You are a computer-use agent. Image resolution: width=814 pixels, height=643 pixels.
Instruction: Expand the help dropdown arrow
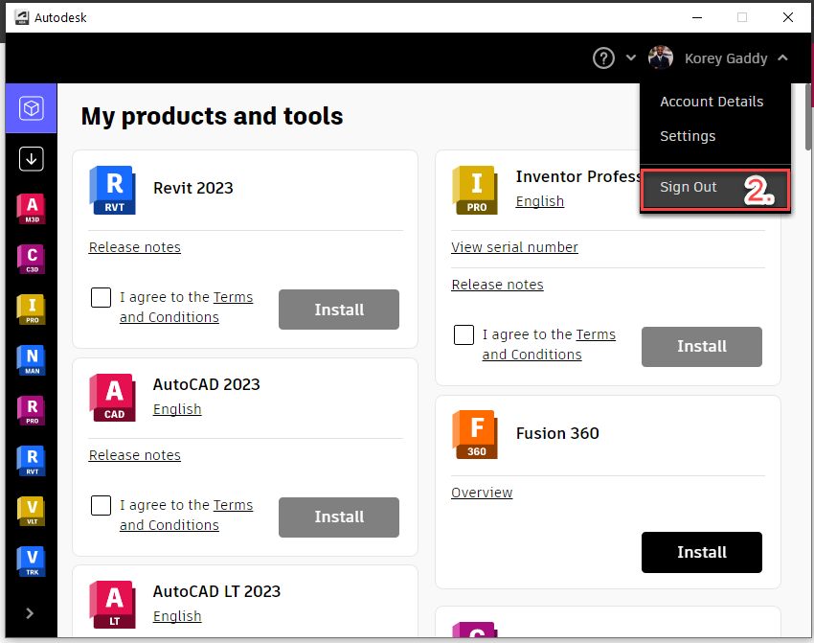[x=630, y=57]
